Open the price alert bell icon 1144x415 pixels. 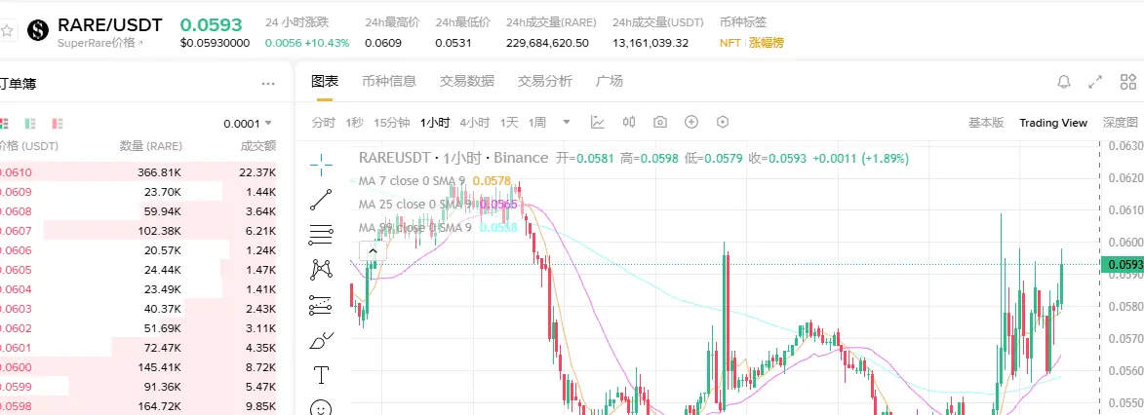(1064, 82)
